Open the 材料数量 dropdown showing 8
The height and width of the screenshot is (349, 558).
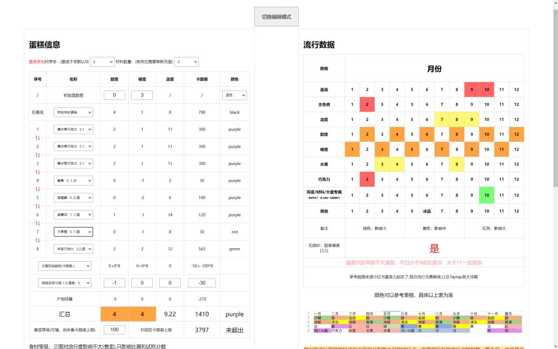click(187, 62)
